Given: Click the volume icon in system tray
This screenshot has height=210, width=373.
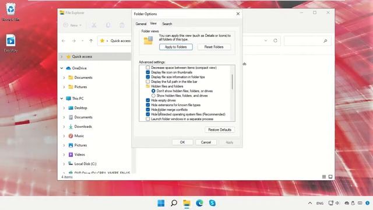Looking at the screenshot, I should point(337,203).
